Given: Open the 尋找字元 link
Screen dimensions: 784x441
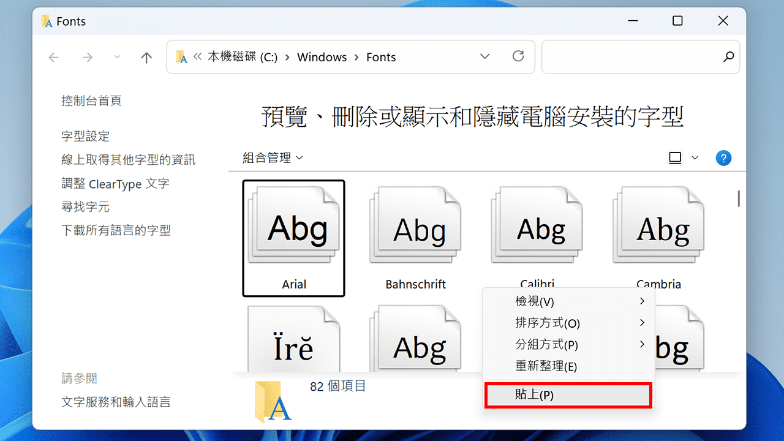Looking at the screenshot, I should (x=86, y=206).
